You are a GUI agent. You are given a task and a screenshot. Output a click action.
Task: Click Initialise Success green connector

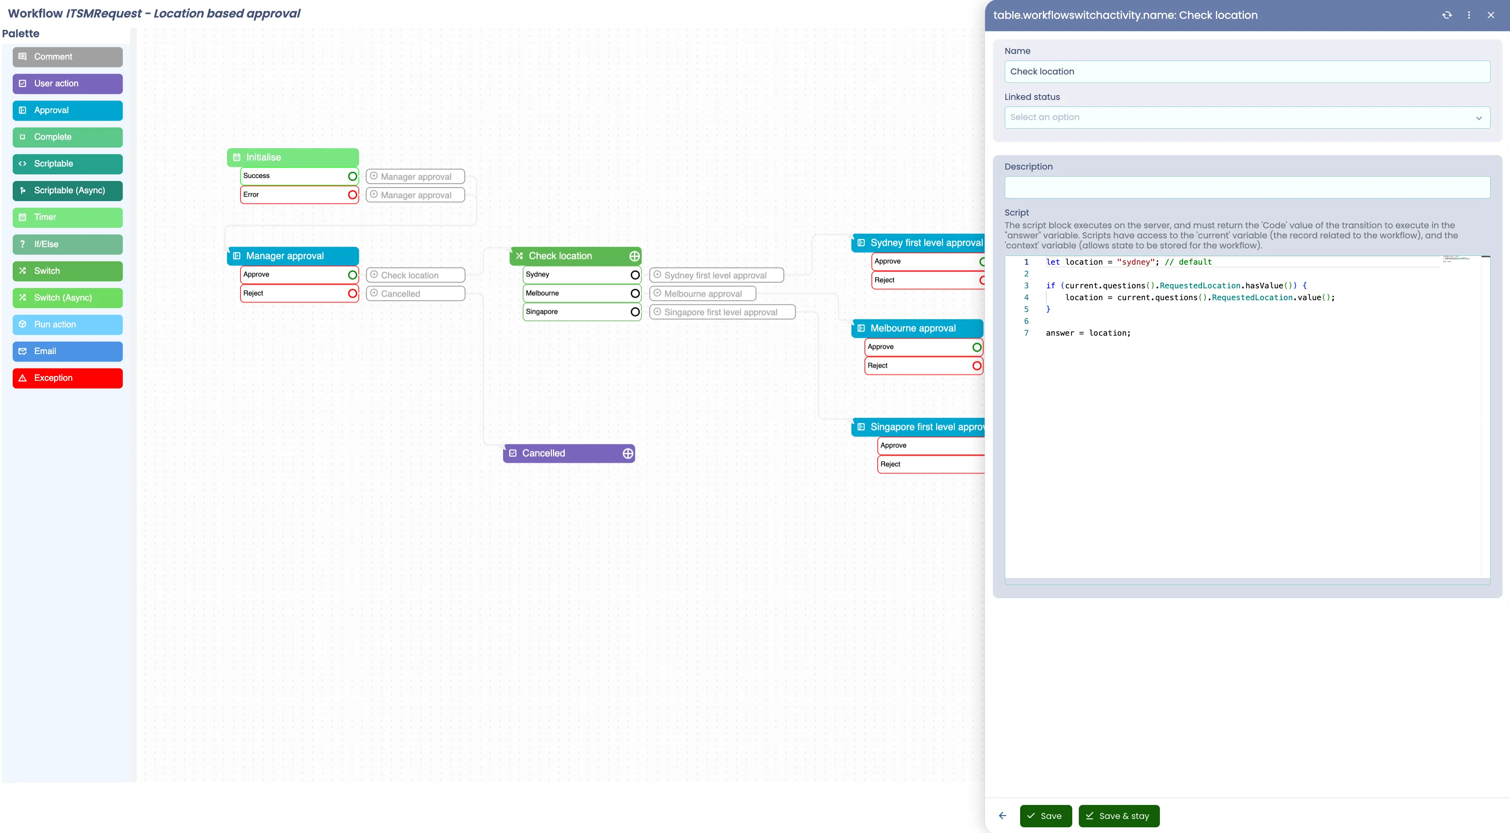[352, 176]
